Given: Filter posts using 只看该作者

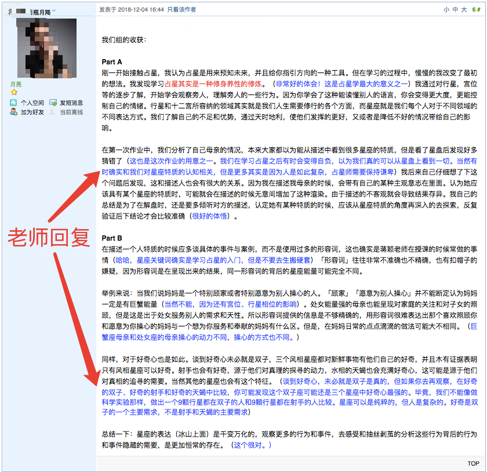Looking at the screenshot, I should click(x=181, y=10).
